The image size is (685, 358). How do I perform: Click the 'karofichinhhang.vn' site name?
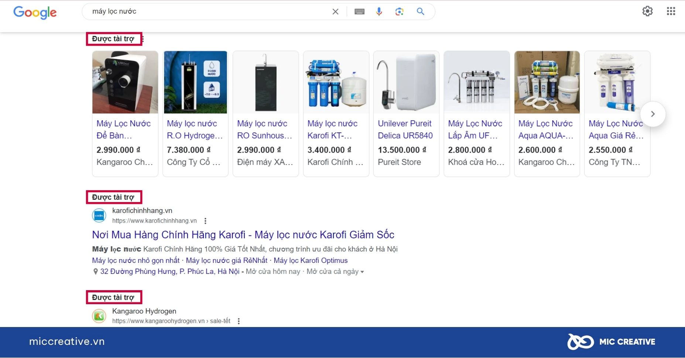(142, 211)
